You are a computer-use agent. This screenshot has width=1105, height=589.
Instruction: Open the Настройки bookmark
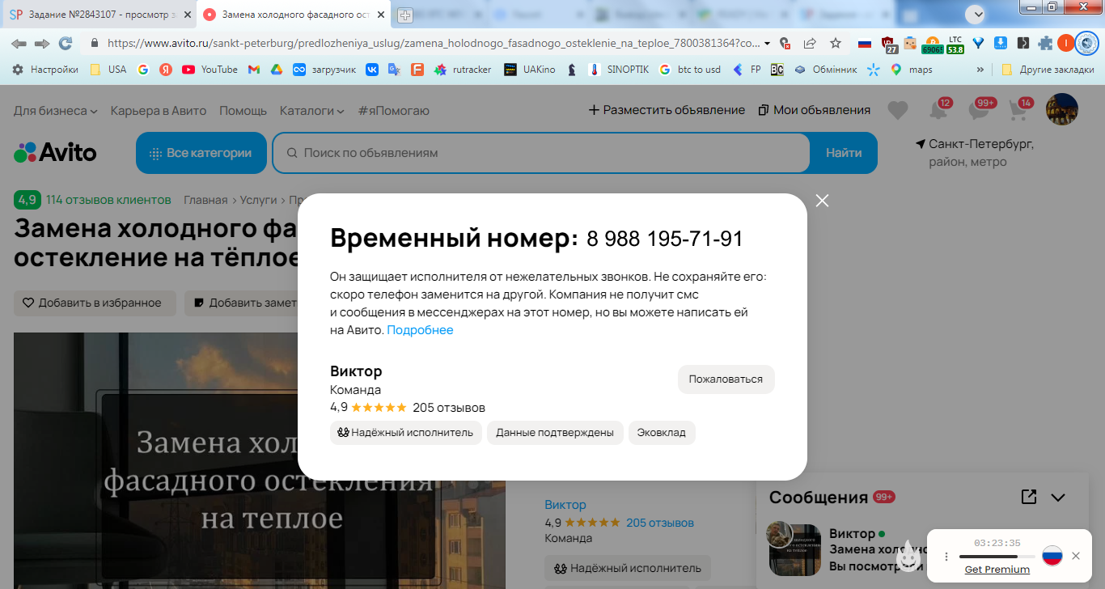[46, 70]
